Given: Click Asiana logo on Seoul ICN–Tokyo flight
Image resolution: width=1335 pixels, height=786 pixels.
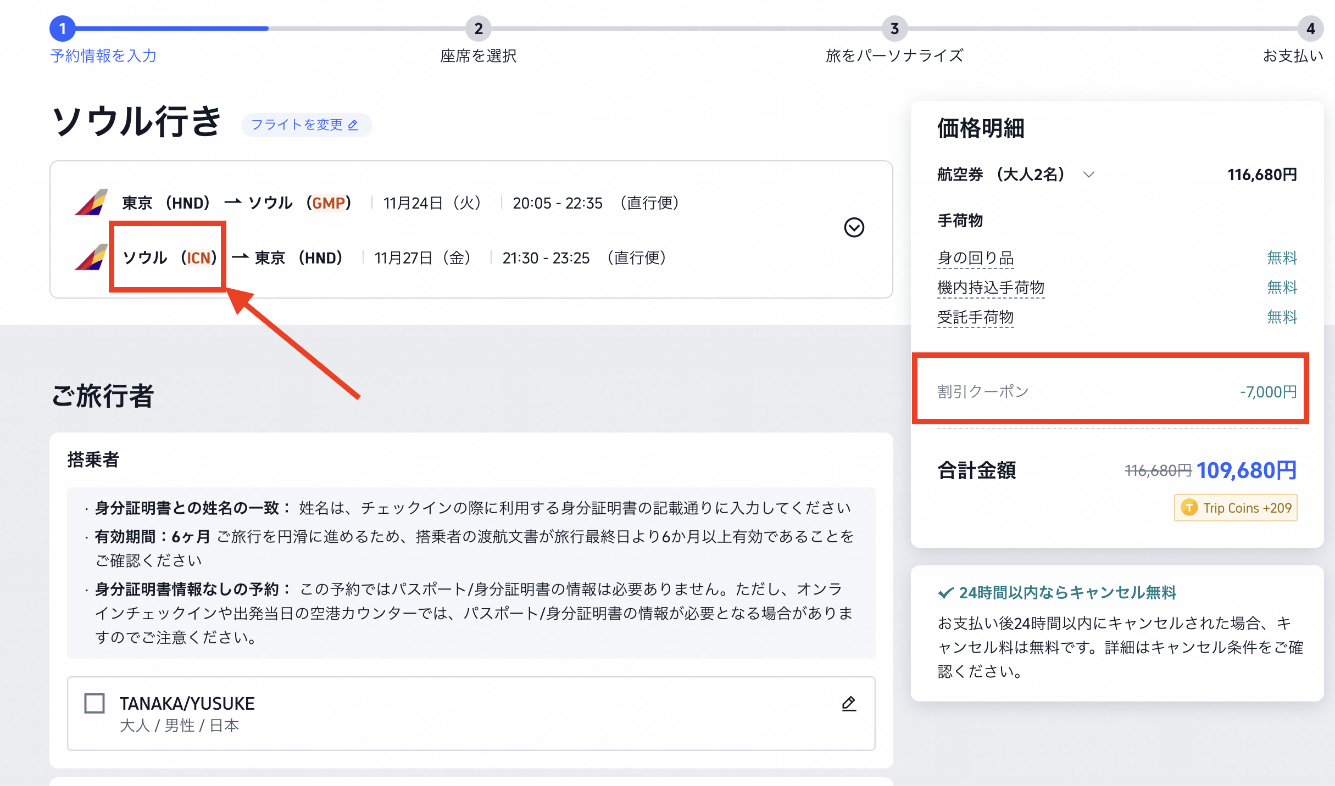Looking at the screenshot, I should tap(91, 257).
